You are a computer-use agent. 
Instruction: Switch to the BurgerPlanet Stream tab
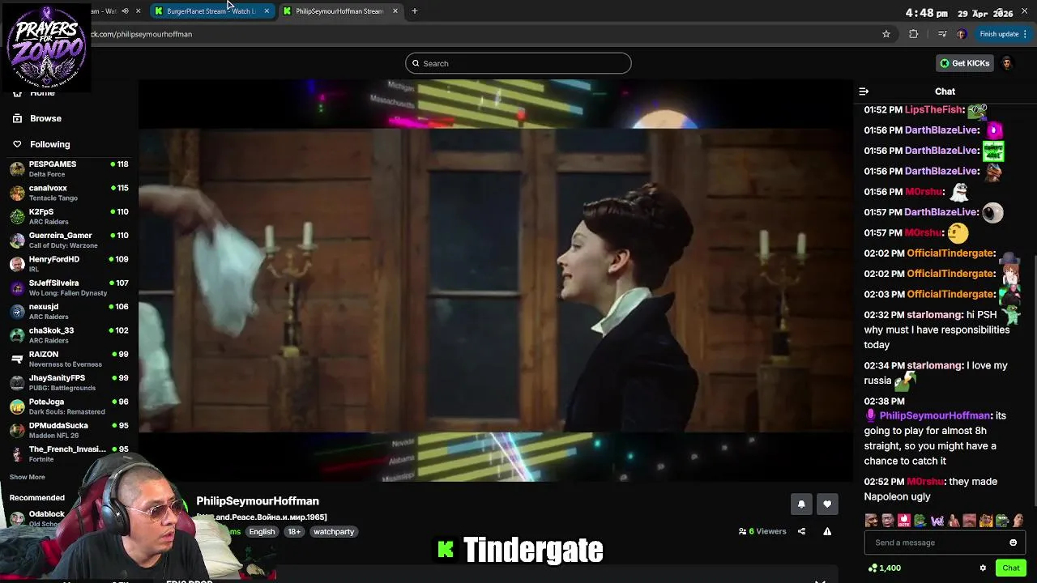[x=211, y=11]
